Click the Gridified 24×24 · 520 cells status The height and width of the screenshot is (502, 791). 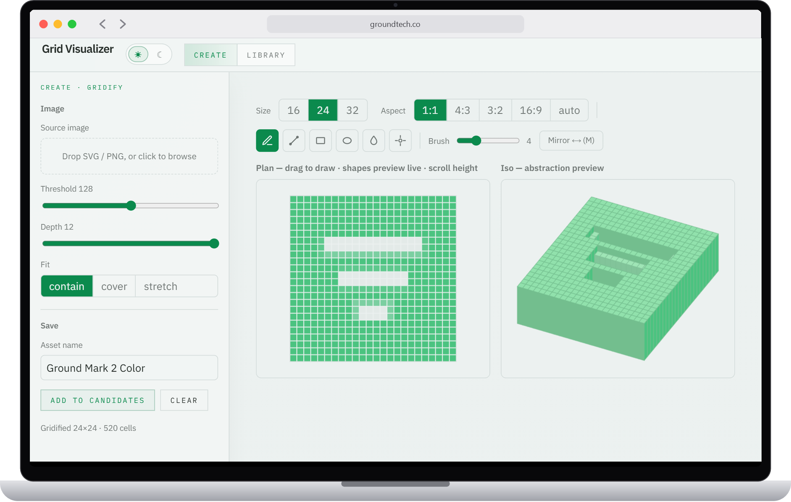tap(88, 428)
